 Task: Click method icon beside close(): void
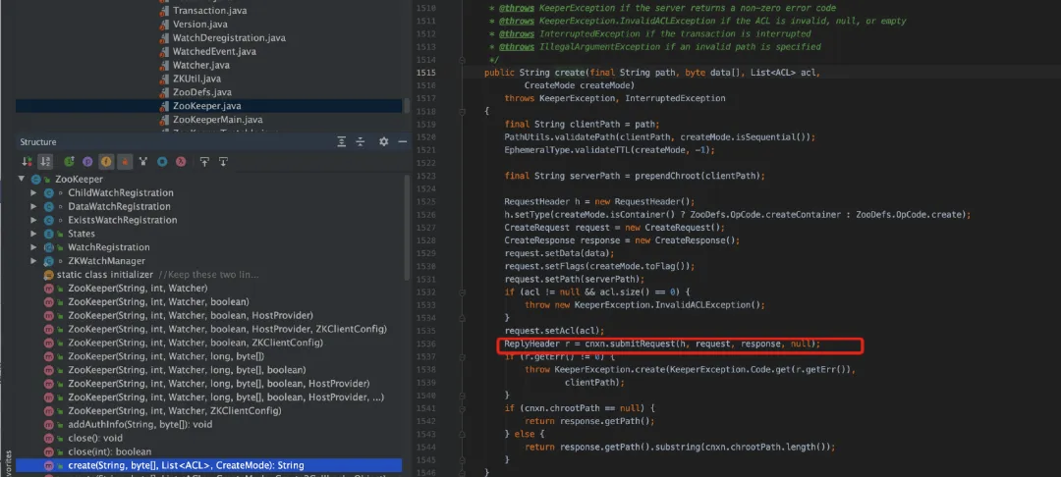[x=49, y=439]
